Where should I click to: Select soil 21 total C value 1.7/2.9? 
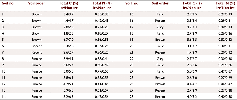(x=192, y=52)
